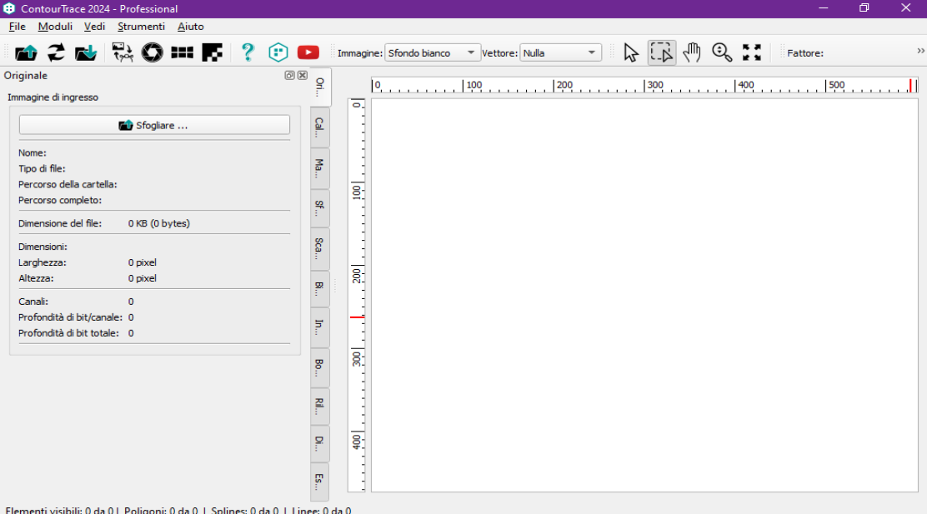Restore down the ContourTrace window
This screenshot has width=927, height=514.
tap(864, 8)
